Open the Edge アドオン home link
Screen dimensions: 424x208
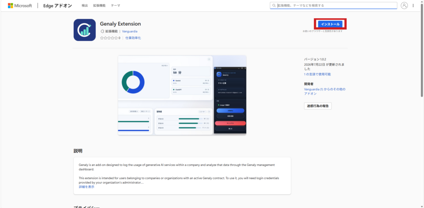[x=58, y=5]
